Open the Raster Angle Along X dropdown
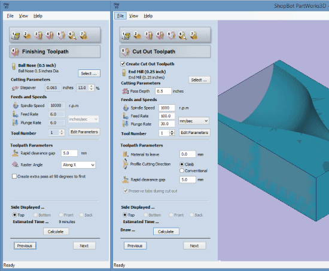Screen dimensions: 329x271 tap(78, 165)
